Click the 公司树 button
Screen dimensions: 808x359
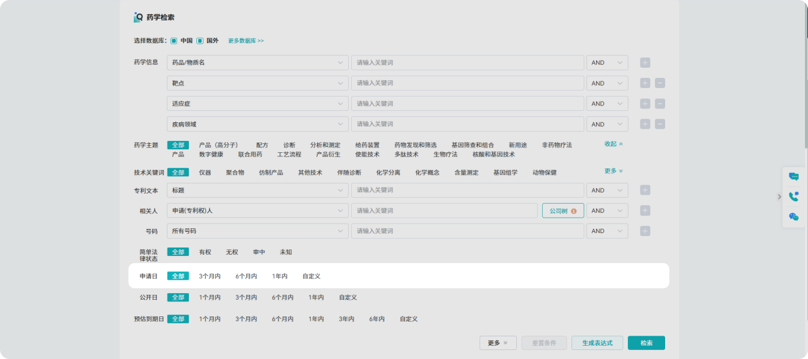[x=563, y=211]
